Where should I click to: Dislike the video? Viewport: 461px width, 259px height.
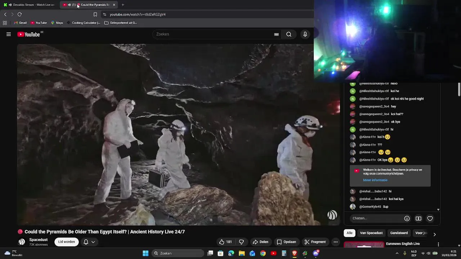pos(241,242)
